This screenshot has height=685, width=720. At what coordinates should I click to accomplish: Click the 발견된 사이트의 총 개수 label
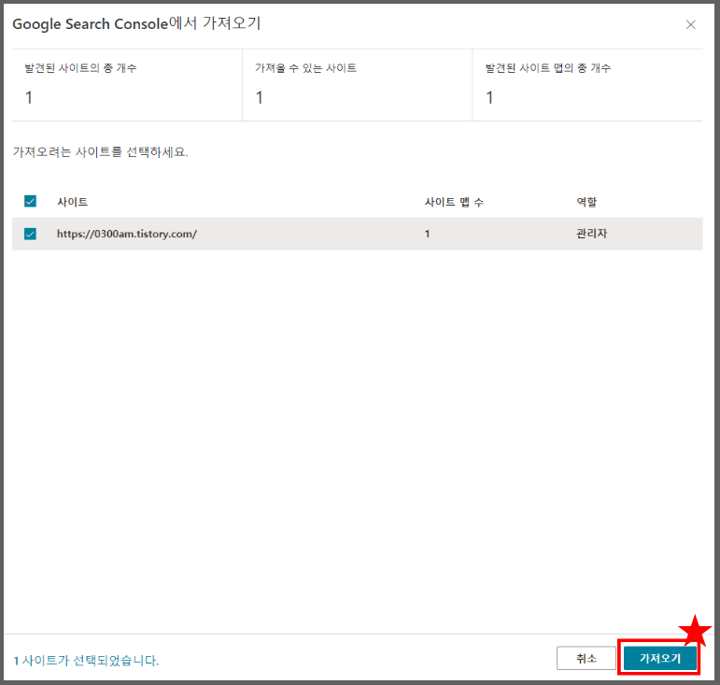[x=80, y=68]
